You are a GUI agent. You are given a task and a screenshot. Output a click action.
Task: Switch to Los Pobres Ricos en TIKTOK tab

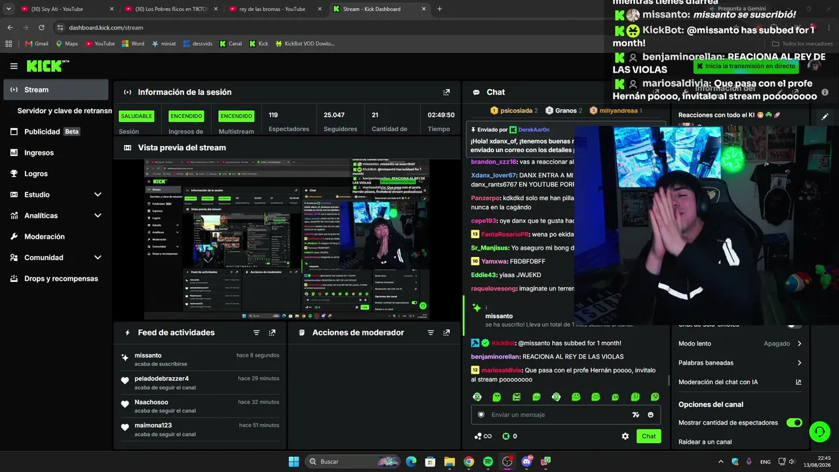[x=172, y=9]
